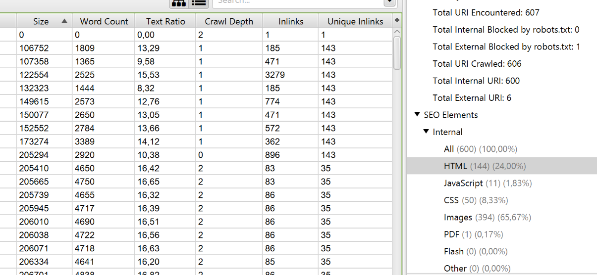The height and width of the screenshot is (275, 597).
Task: Sort by Word Count column
Action: point(104,21)
